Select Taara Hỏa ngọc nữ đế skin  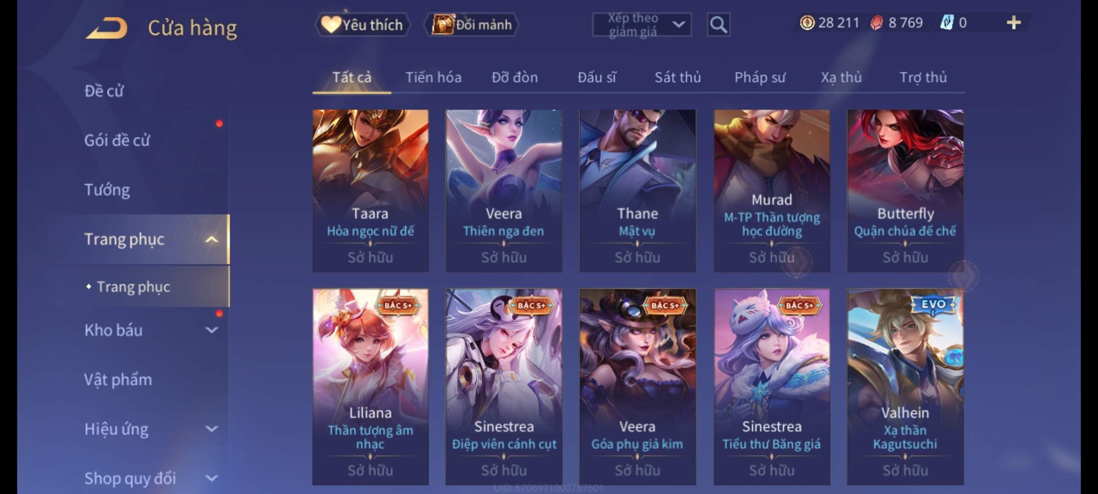(371, 191)
